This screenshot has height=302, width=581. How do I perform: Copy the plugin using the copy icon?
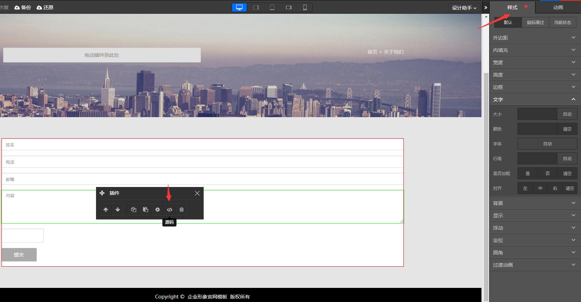point(133,210)
